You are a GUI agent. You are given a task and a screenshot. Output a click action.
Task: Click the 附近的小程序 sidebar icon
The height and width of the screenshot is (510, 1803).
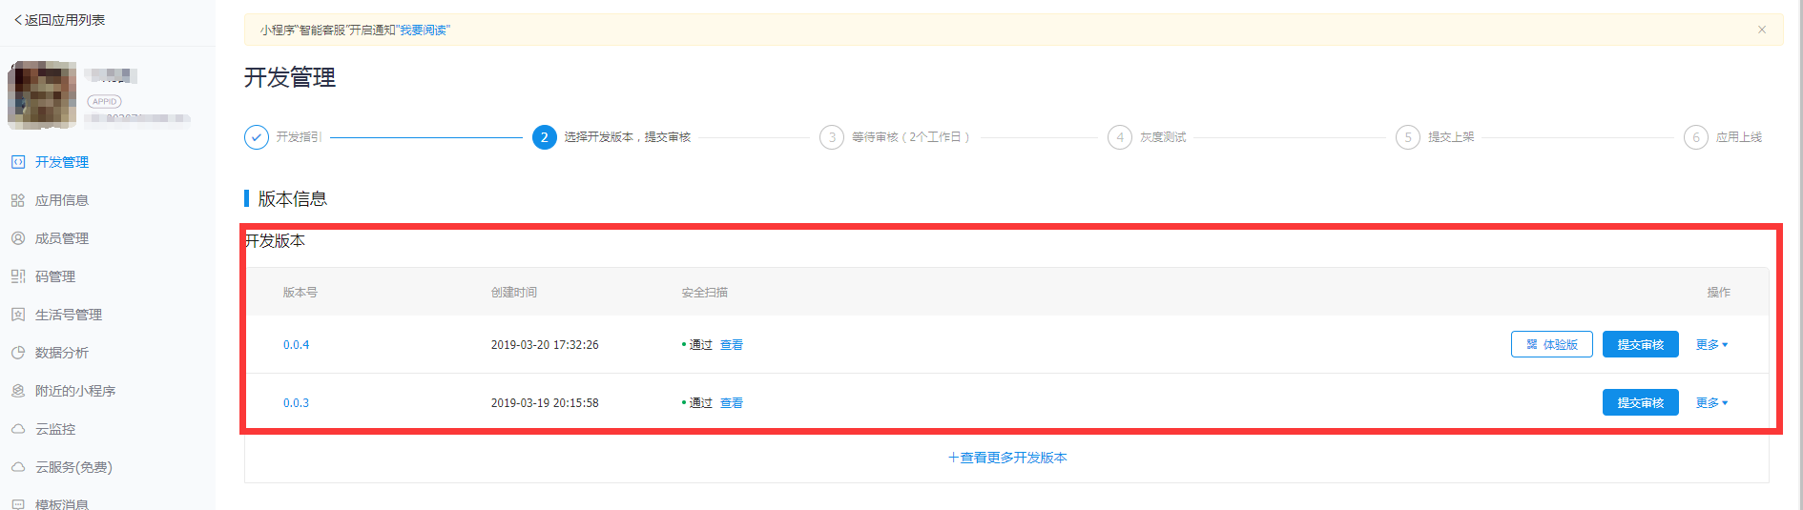(18, 391)
